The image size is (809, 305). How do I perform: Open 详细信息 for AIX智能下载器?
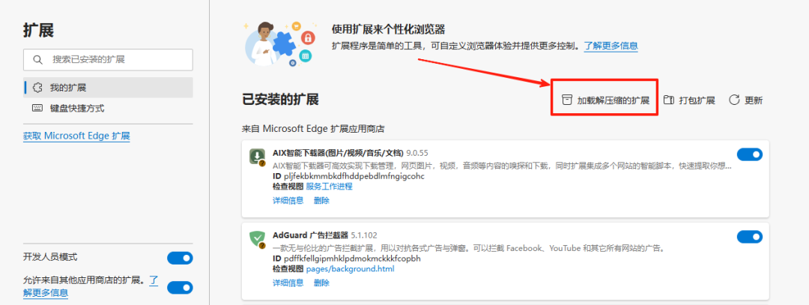[x=288, y=200]
